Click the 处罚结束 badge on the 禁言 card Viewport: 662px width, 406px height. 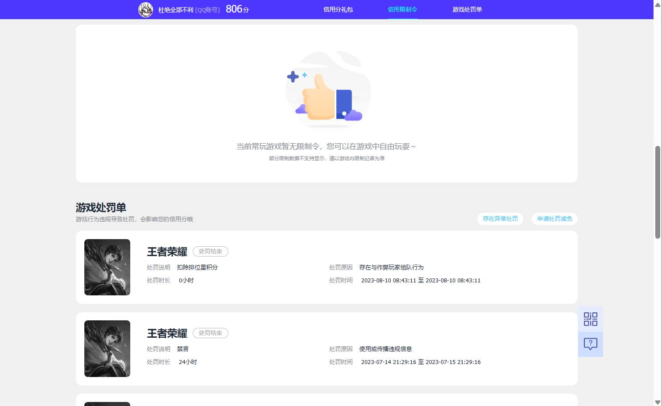tap(211, 333)
